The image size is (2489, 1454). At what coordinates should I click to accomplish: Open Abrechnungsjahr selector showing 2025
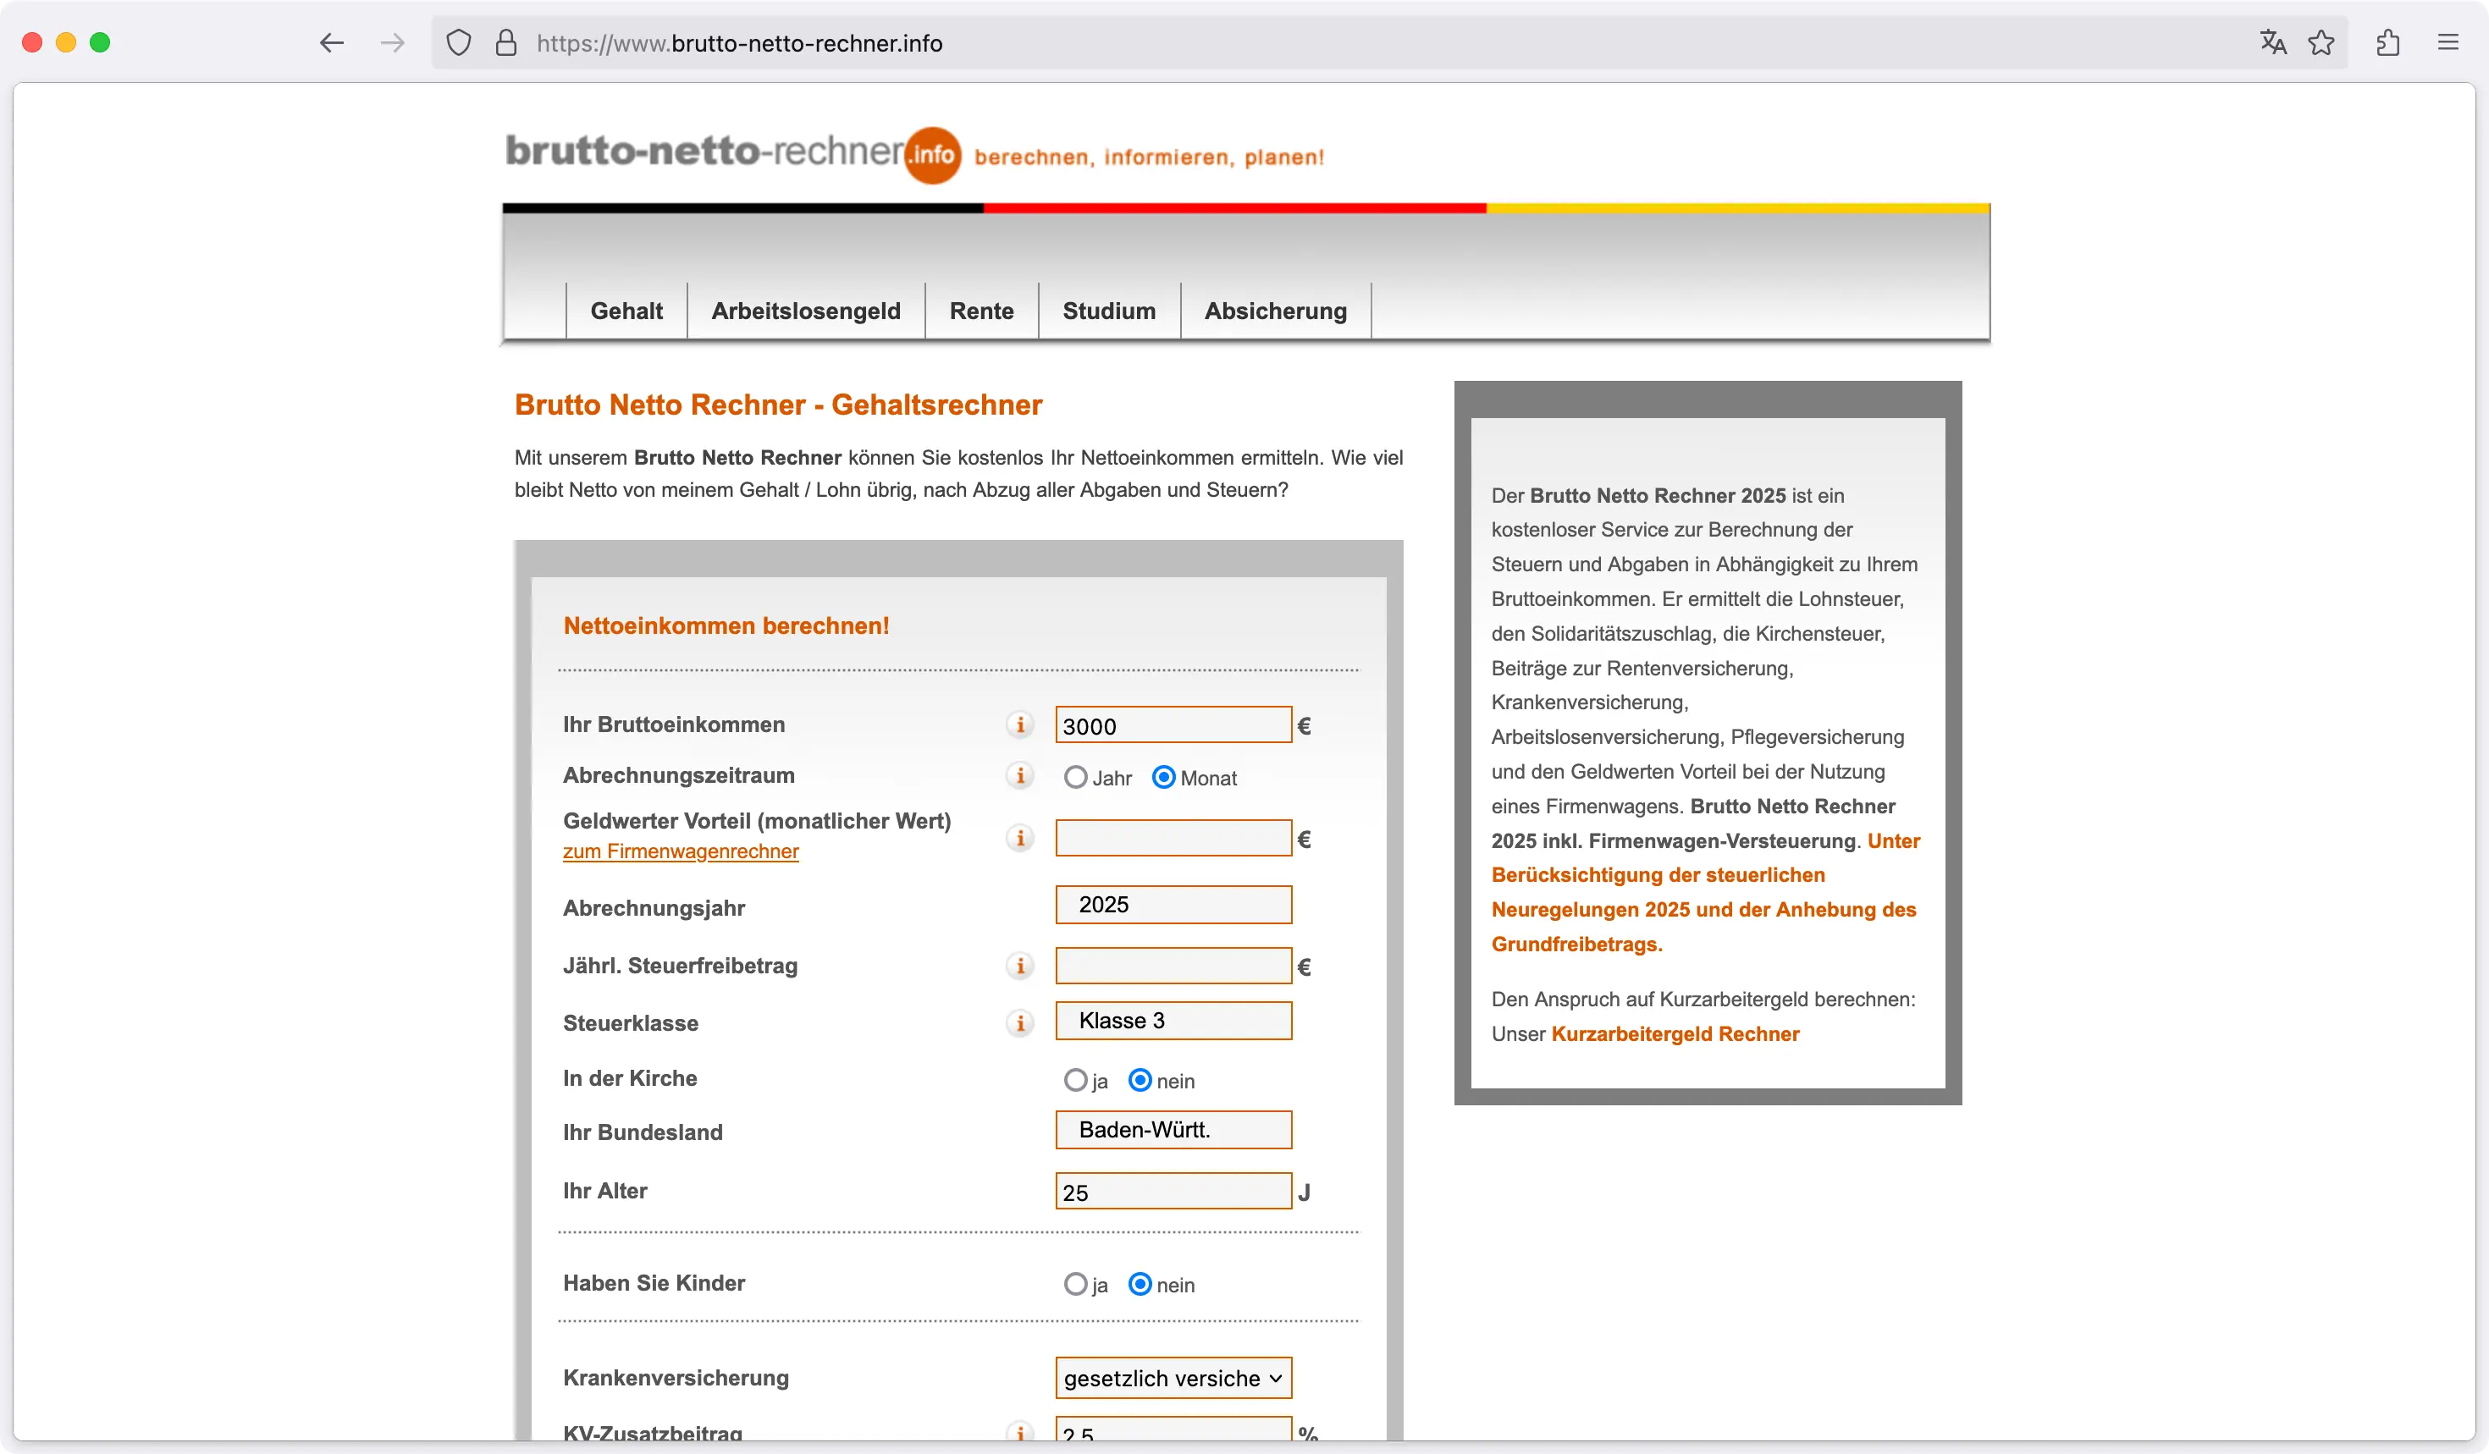(1173, 904)
